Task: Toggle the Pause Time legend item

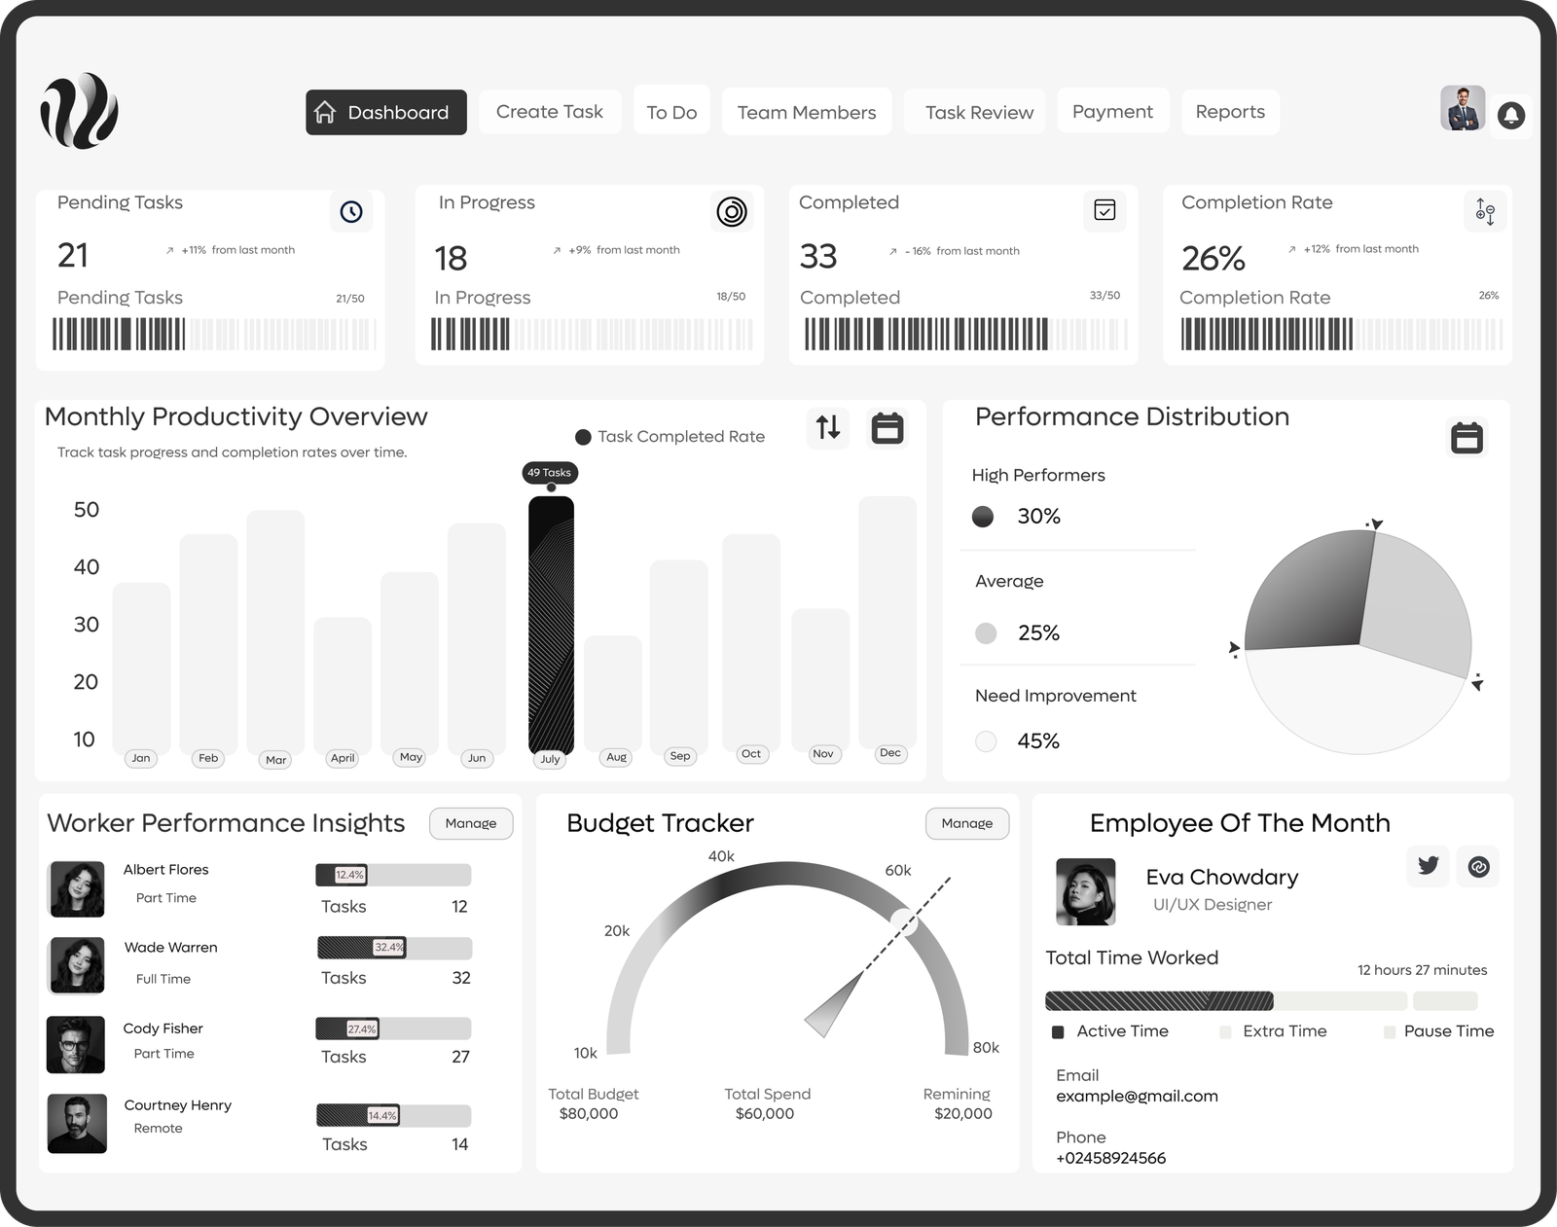Action: click(1449, 1031)
